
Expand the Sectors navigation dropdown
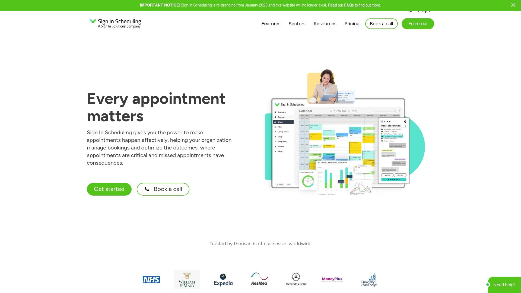(297, 24)
